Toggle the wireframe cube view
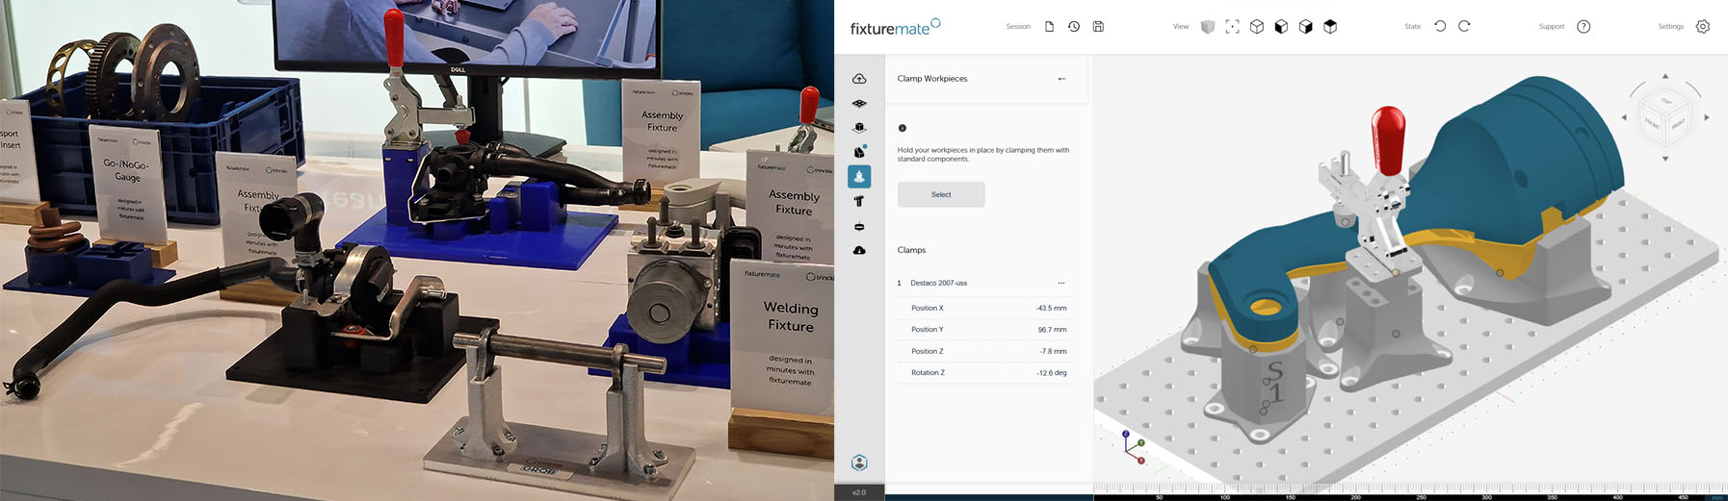This screenshot has height=501, width=1728. [1257, 27]
